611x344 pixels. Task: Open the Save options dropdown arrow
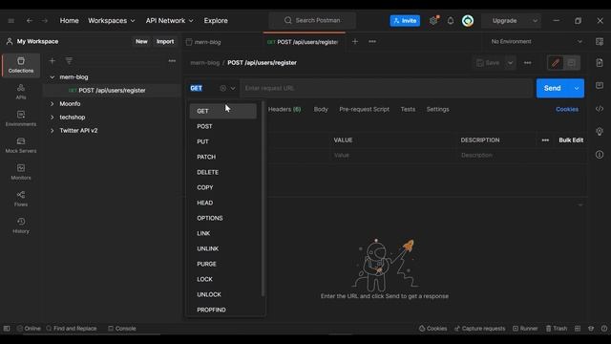(x=510, y=63)
